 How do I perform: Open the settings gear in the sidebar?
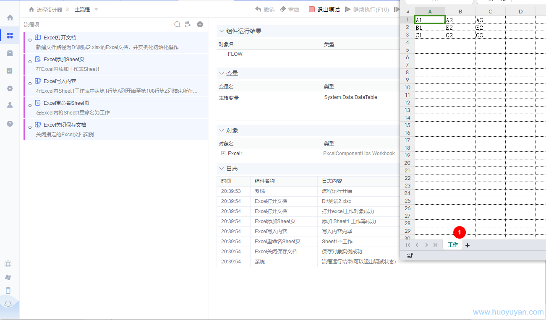point(9,88)
